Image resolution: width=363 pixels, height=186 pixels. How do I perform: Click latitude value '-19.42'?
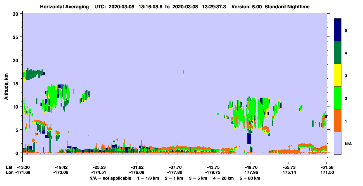tap(61, 167)
